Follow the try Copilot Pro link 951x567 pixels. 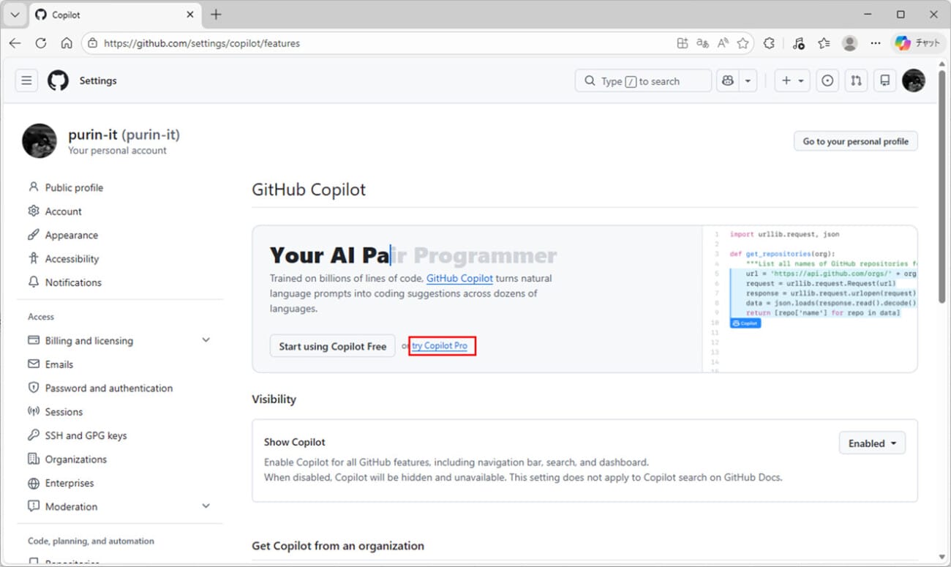[x=441, y=345]
